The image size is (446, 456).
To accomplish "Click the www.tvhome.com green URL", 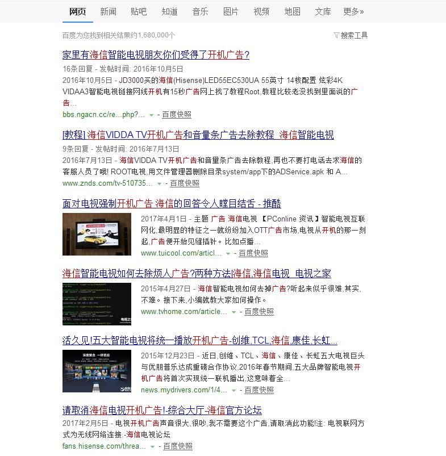I will pyautogui.click(x=184, y=311).
